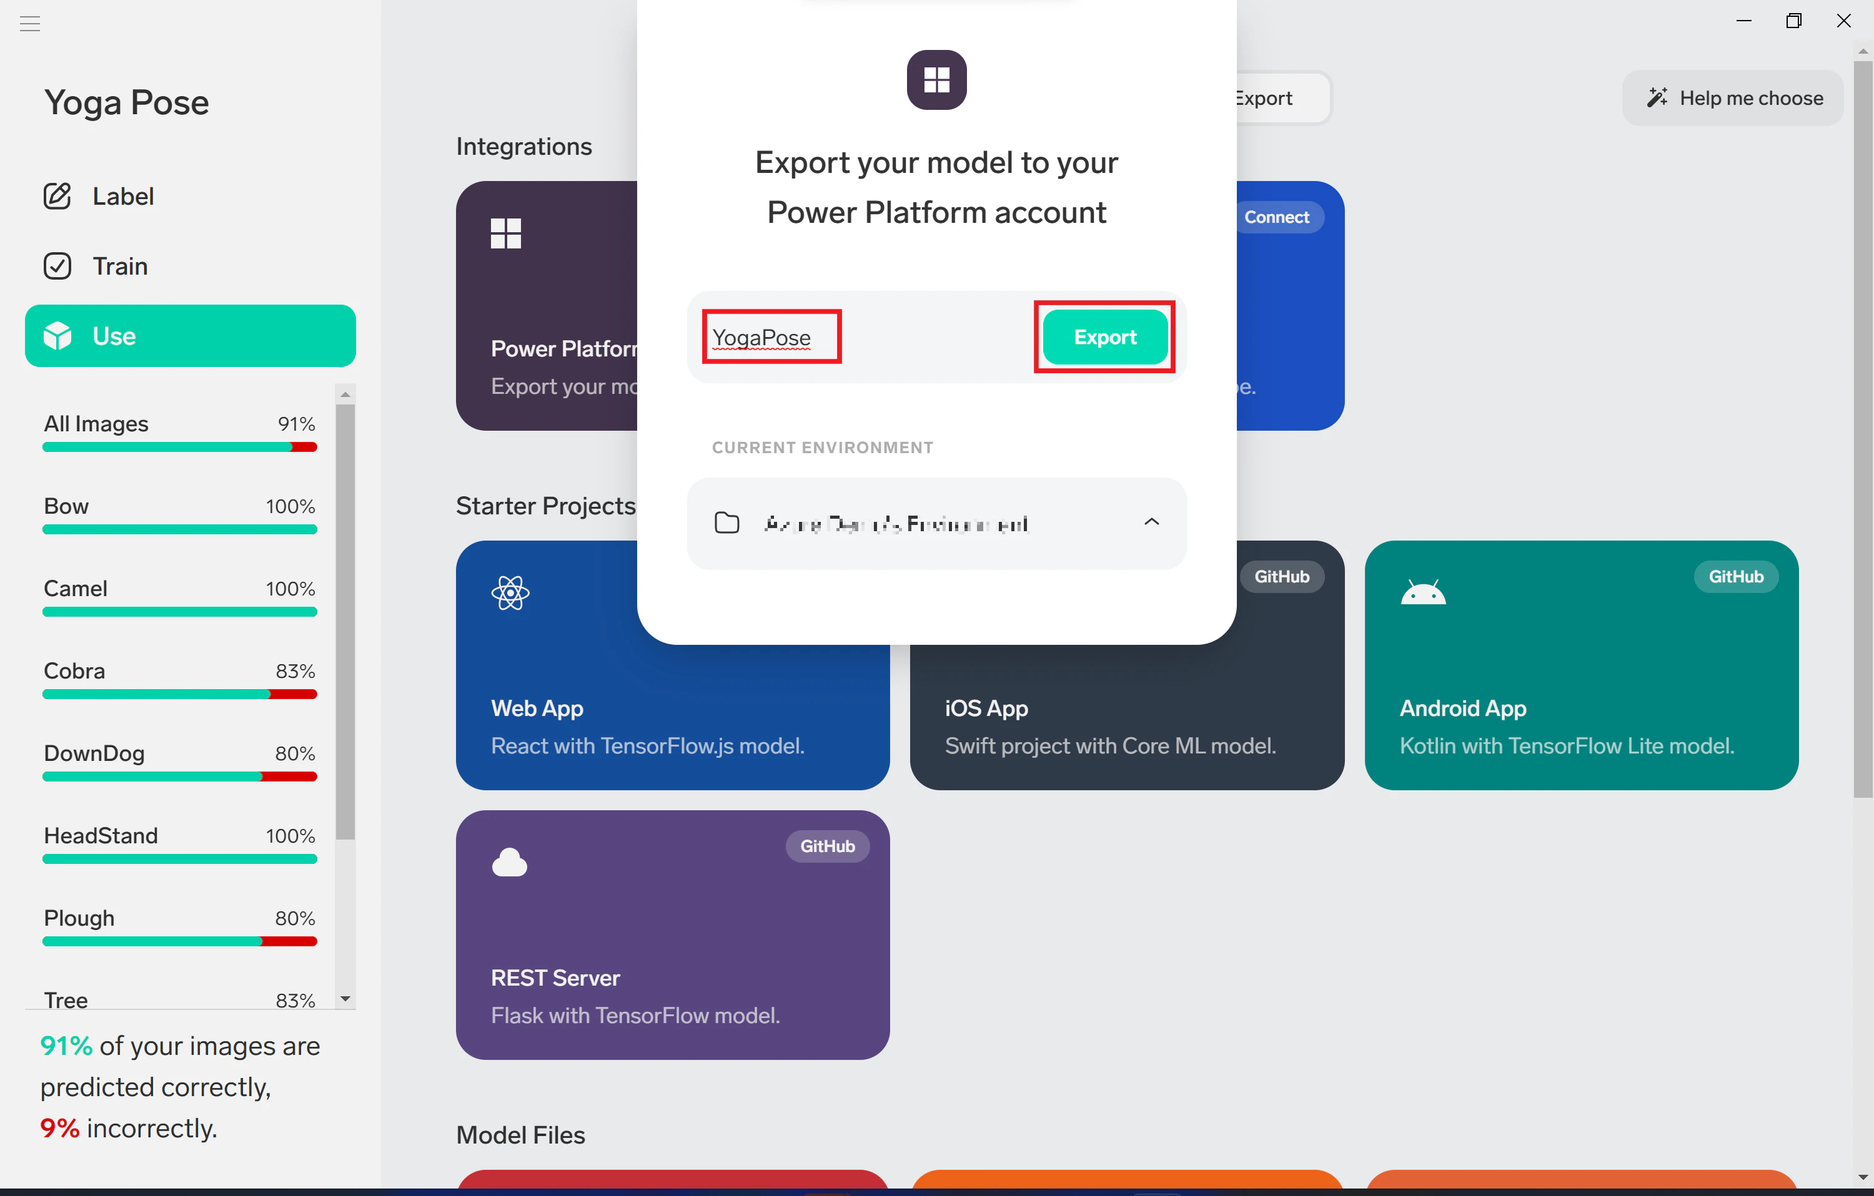This screenshot has width=1874, height=1196.
Task: Open the hamburger menu icon
Action: point(29,23)
